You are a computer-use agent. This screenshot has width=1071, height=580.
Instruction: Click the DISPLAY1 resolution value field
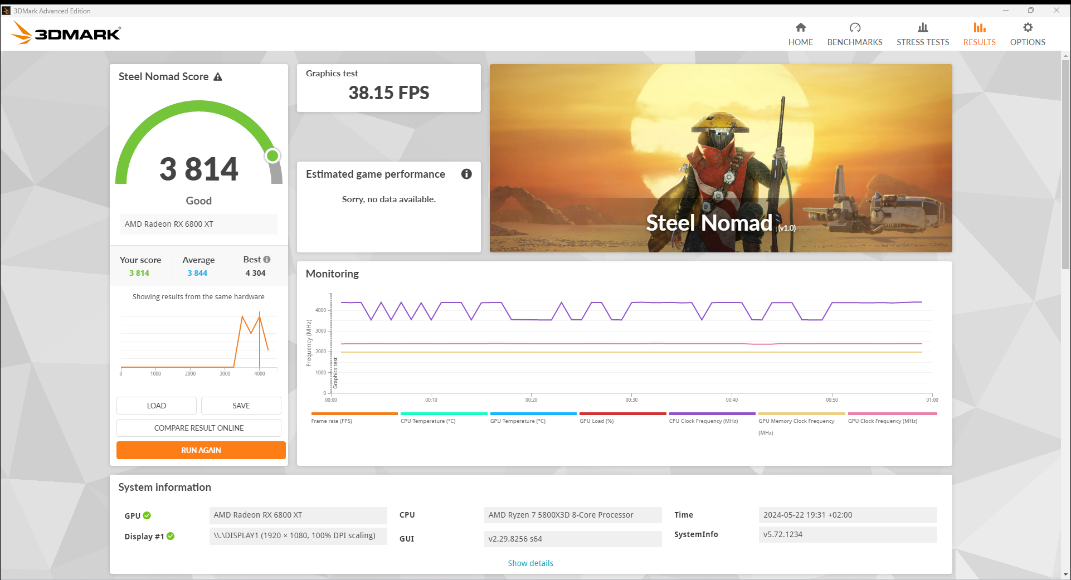click(298, 536)
